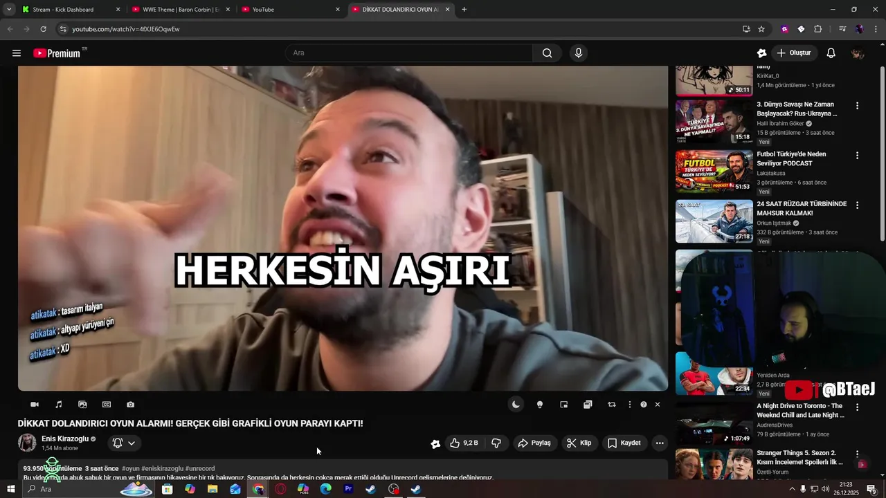Click the #eniskirazoglu hashtag
The width and height of the screenshot is (886, 498).
[x=162, y=468]
